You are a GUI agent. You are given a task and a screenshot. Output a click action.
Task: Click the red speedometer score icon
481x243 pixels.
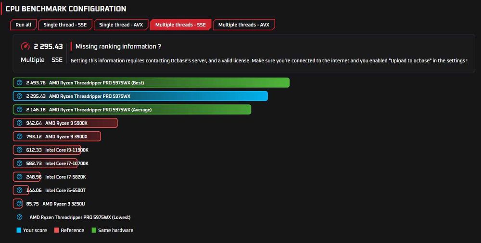coord(25,46)
